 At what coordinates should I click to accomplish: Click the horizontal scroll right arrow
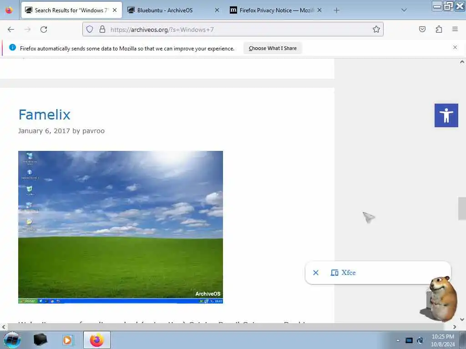click(455, 327)
